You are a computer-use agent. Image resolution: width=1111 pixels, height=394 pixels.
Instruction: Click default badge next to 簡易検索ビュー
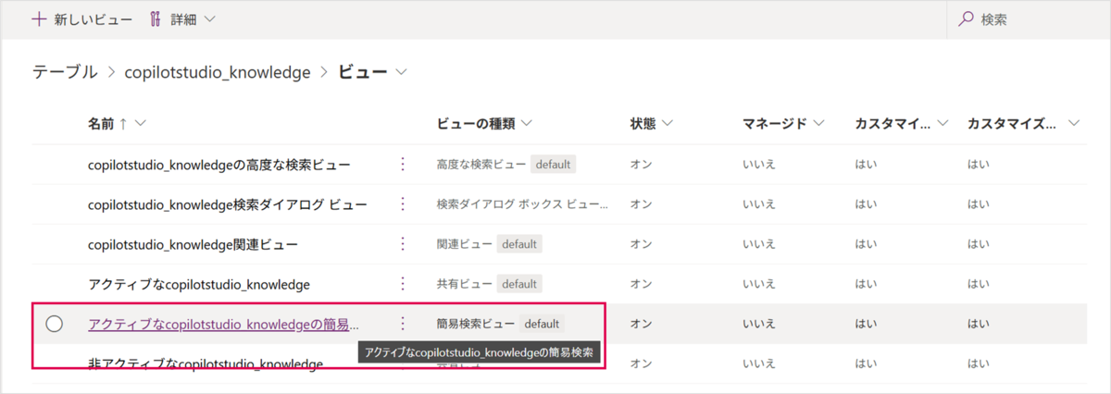tap(542, 324)
